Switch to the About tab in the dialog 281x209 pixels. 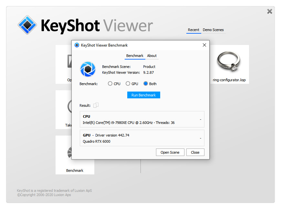tap(152, 56)
